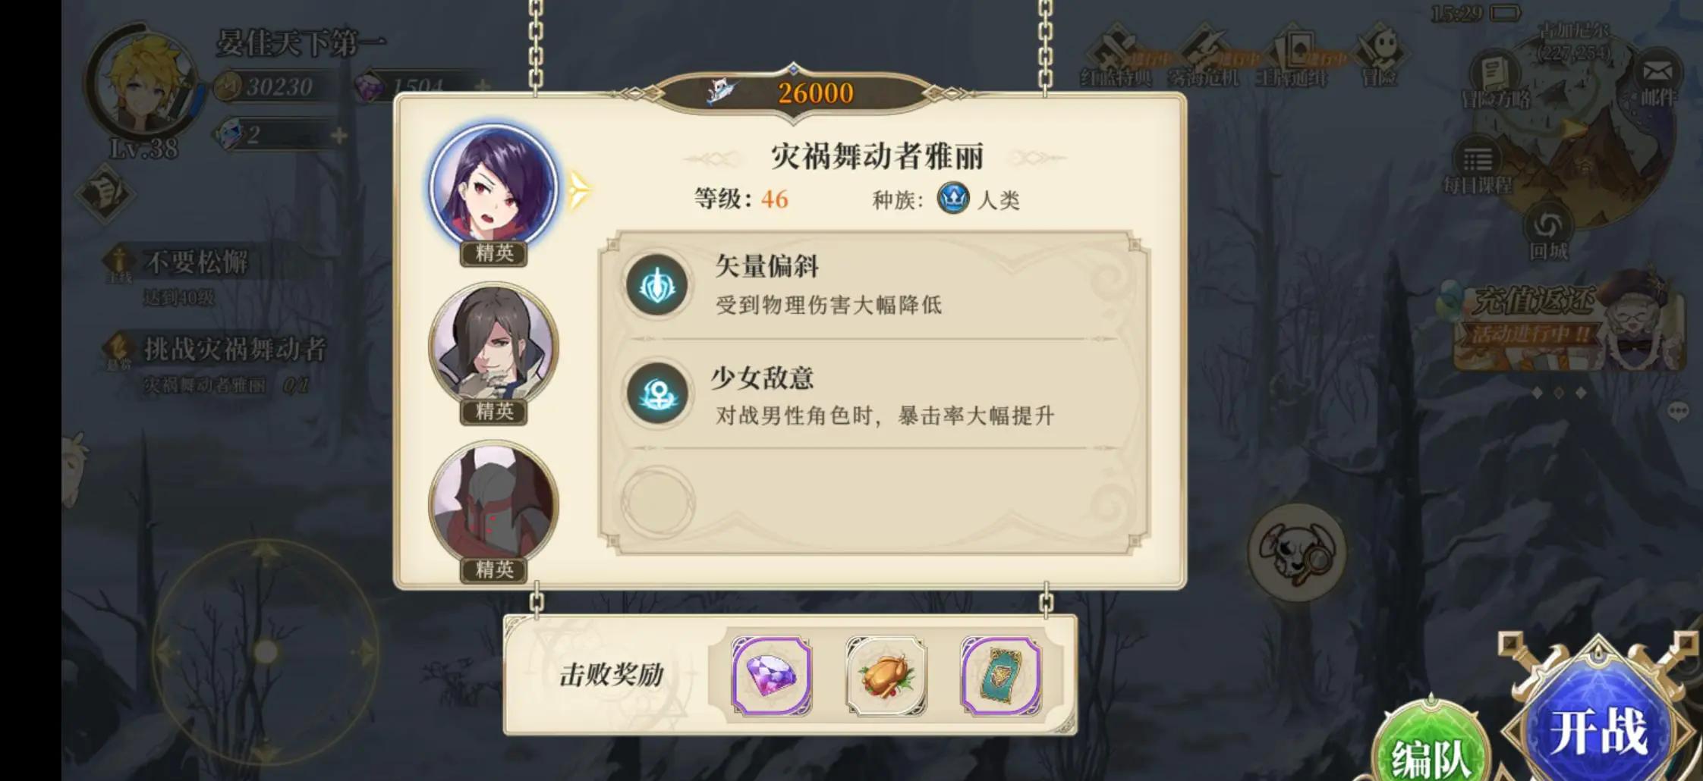The image size is (1703, 781).
Task: Tap the 人类 race crown icon
Action: (953, 199)
